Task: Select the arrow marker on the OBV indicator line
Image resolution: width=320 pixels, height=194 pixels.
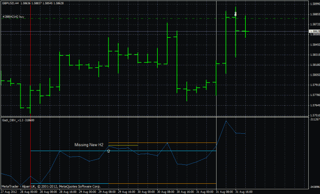Action: click(109, 151)
